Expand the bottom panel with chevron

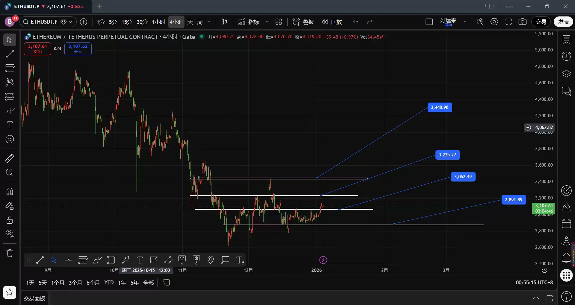point(536,298)
